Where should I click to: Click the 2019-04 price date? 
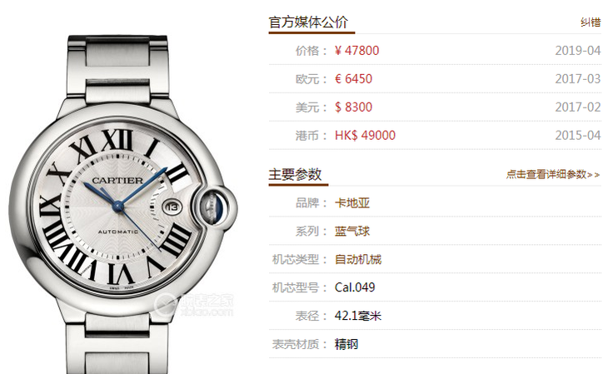pyautogui.click(x=578, y=51)
